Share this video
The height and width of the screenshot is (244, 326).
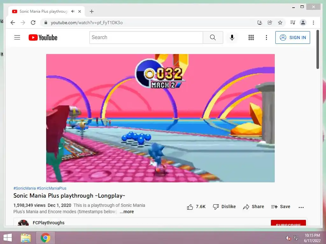253,207
